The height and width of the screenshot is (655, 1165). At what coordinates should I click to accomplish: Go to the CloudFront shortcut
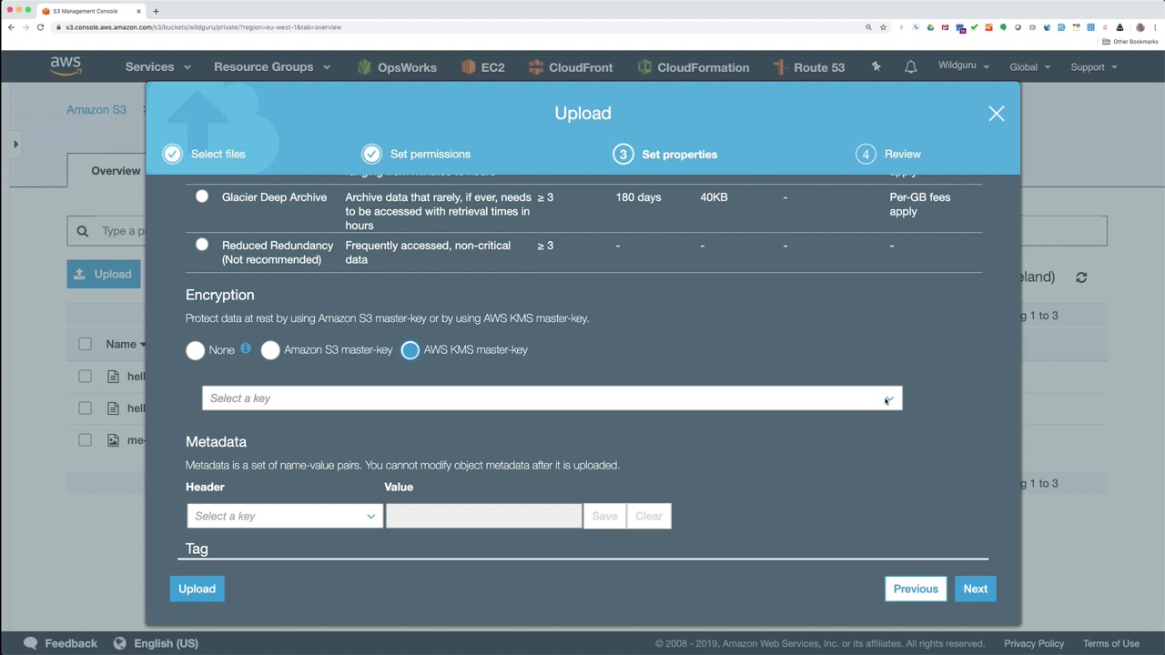pos(571,67)
